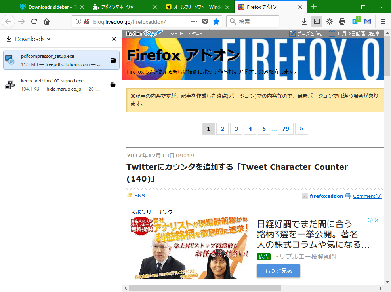Show site information (i) icon
The image size is (391, 292).
pos(78,21)
